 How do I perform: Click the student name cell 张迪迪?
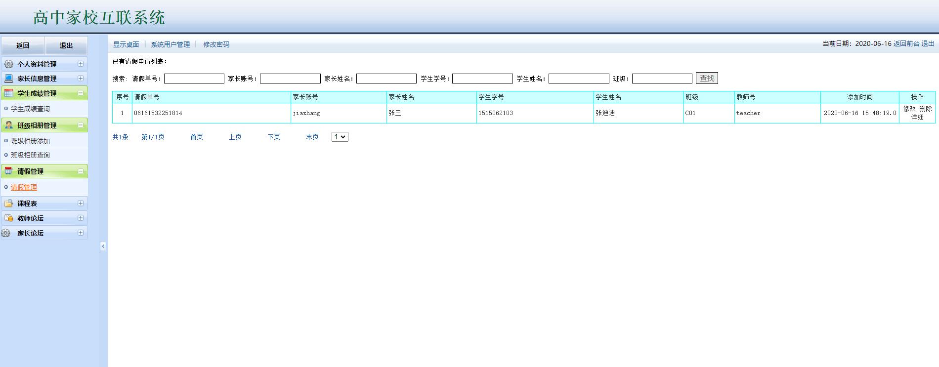[x=639, y=113]
